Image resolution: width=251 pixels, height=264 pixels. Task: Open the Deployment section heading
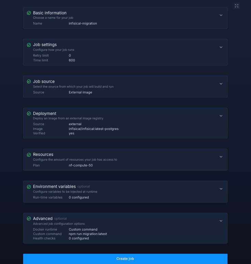pyautogui.click(x=45, y=114)
